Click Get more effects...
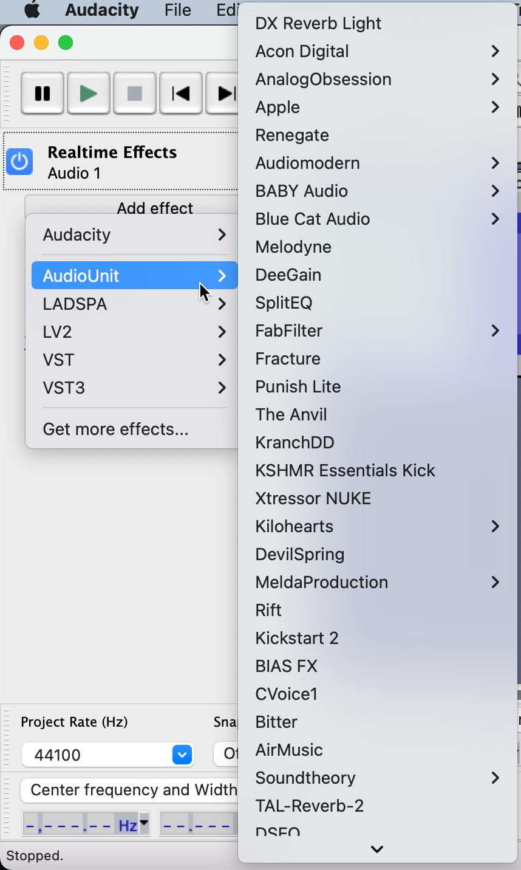The width and height of the screenshot is (521, 870). 115,429
